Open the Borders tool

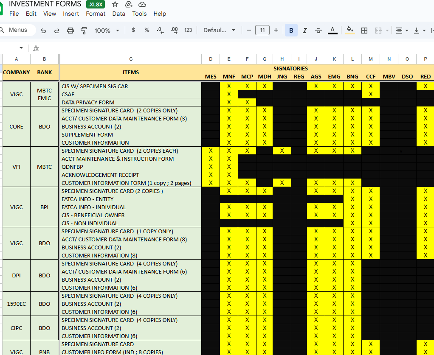(x=364, y=31)
